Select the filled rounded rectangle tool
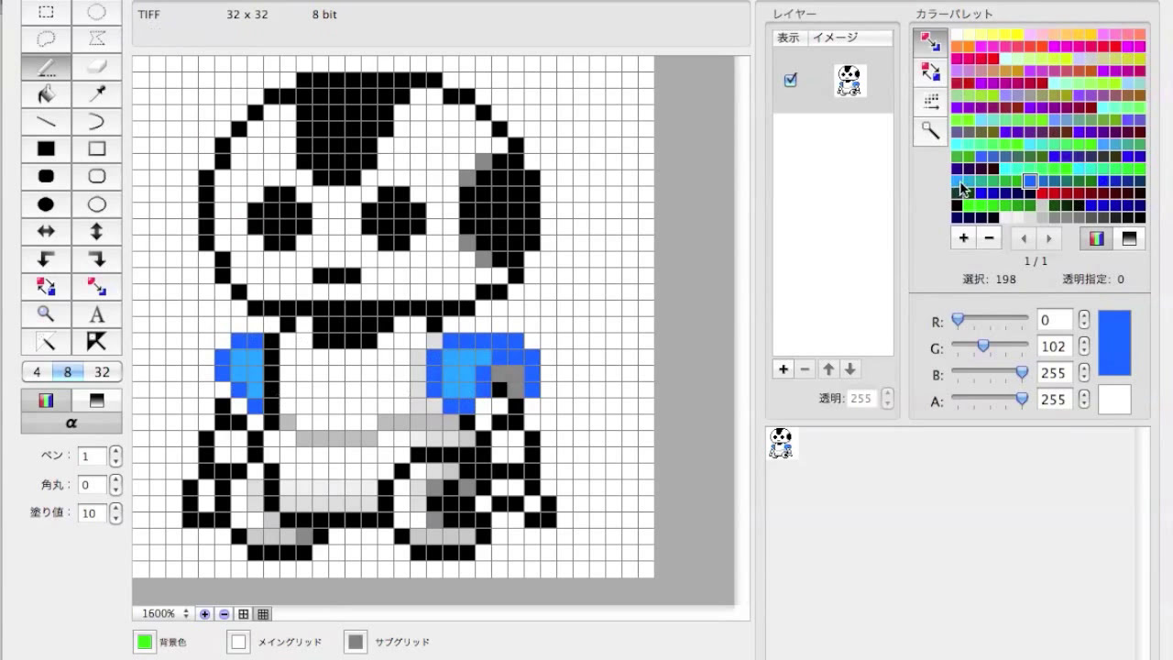The width and height of the screenshot is (1173, 660). [x=46, y=176]
